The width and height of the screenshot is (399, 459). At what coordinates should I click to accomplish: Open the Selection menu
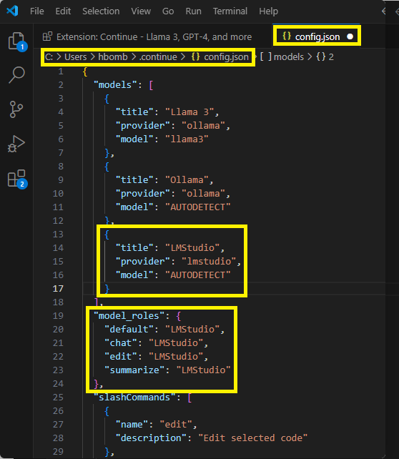click(x=101, y=11)
